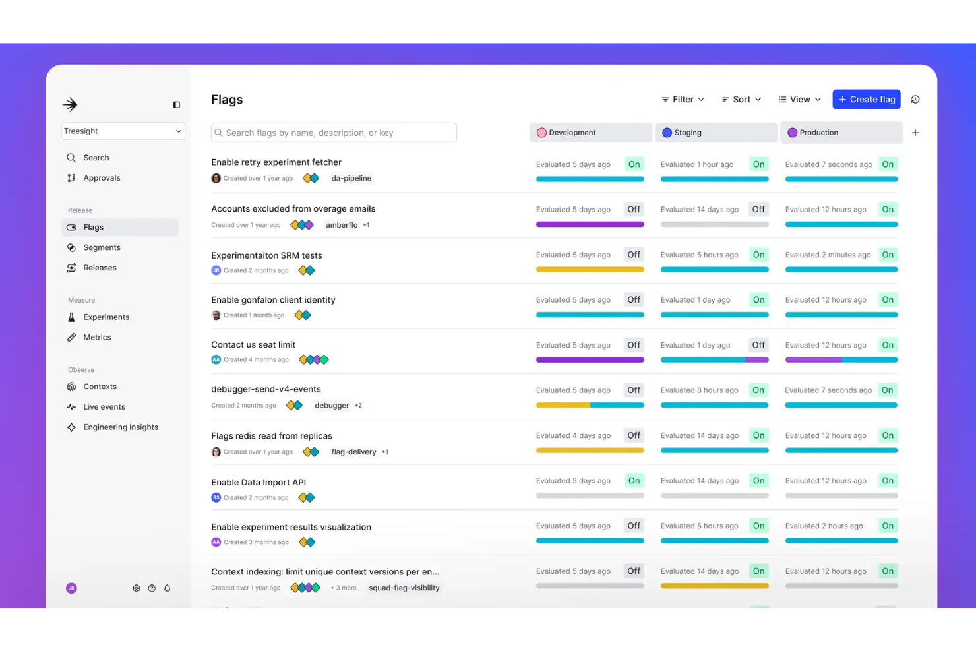This screenshot has width=976, height=651.
Task: Click the Approvals icon in sidebar
Action: pos(71,178)
